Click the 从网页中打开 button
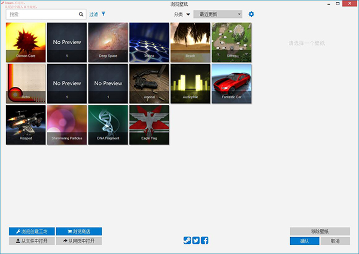The width and height of the screenshot is (359, 254). [79, 241]
